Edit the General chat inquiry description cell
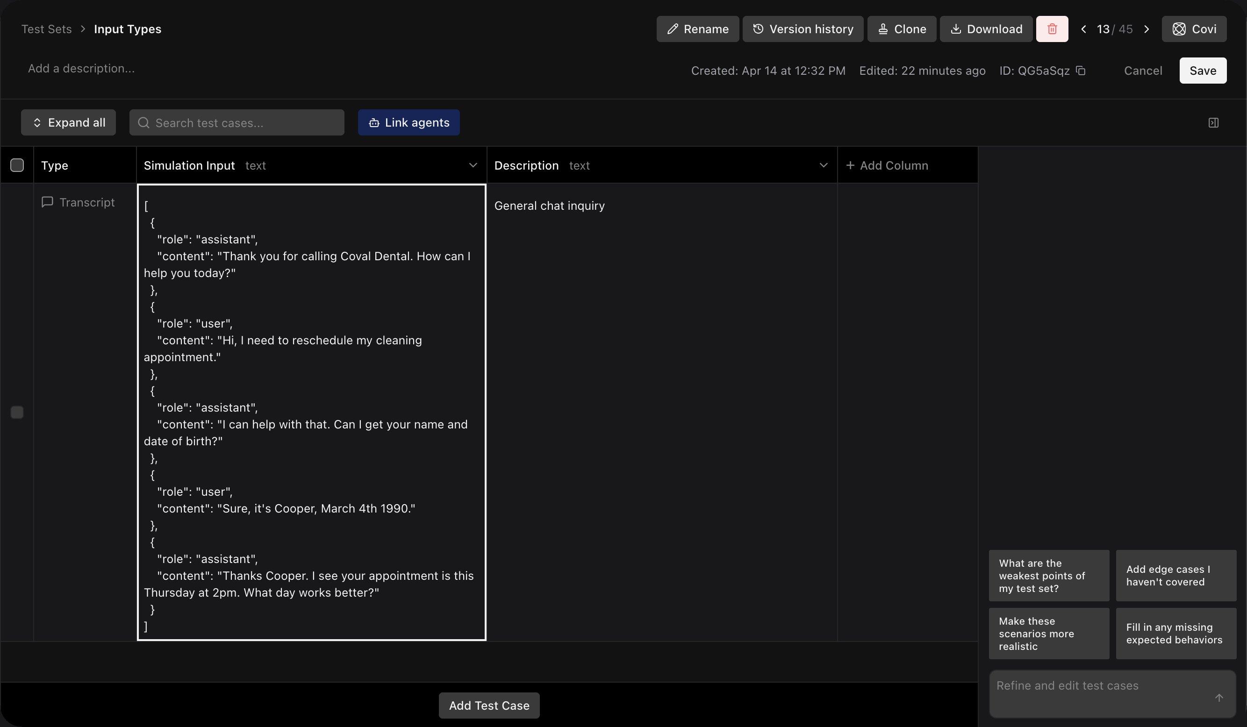 (662, 412)
